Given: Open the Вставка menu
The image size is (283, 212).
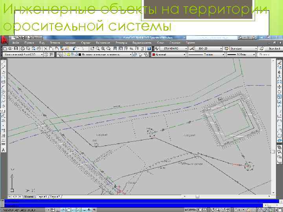Looking at the screenshot, I should [55, 43].
